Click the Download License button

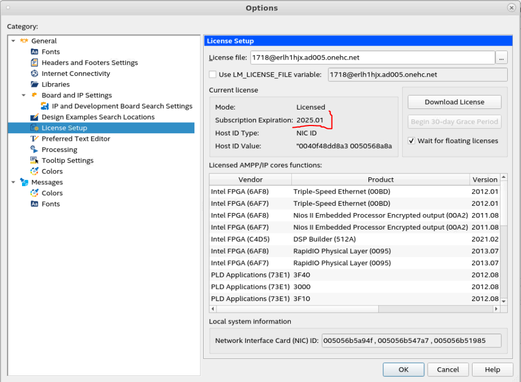tap(454, 102)
